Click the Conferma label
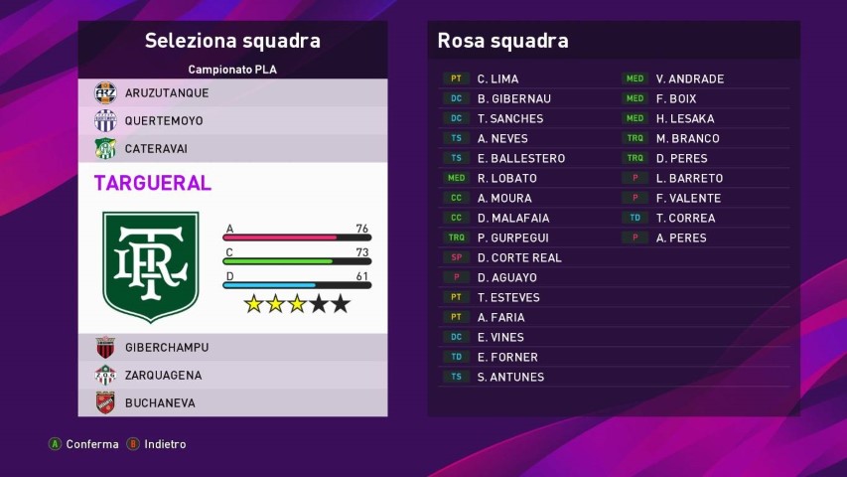847x477 pixels. pyautogui.click(x=92, y=444)
